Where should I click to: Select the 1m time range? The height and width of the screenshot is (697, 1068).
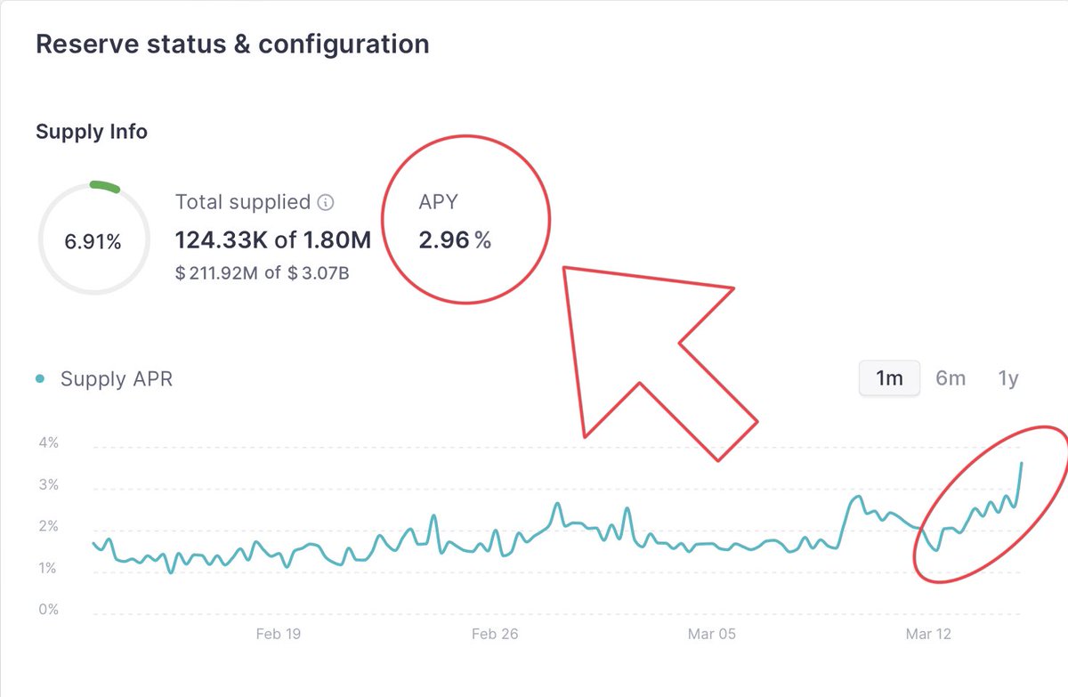tap(889, 378)
